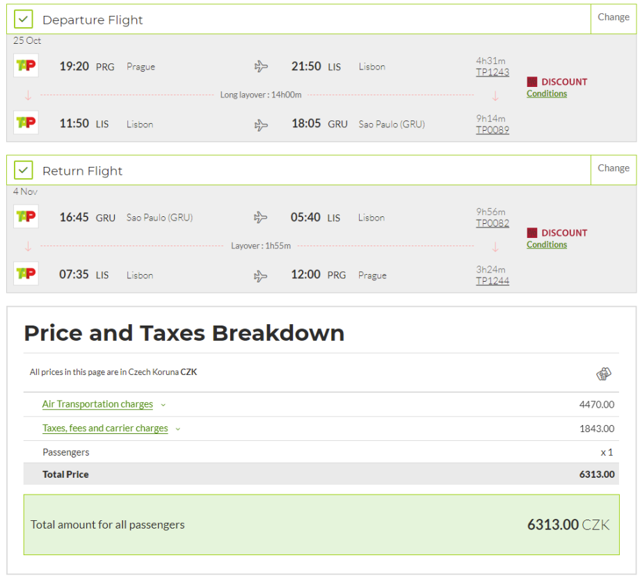The width and height of the screenshot is (640, 578).
Task: Click red DISCOUNT square on departure flight
Action: click(532, 82)
